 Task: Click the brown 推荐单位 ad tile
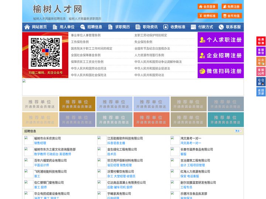point(77,104)
